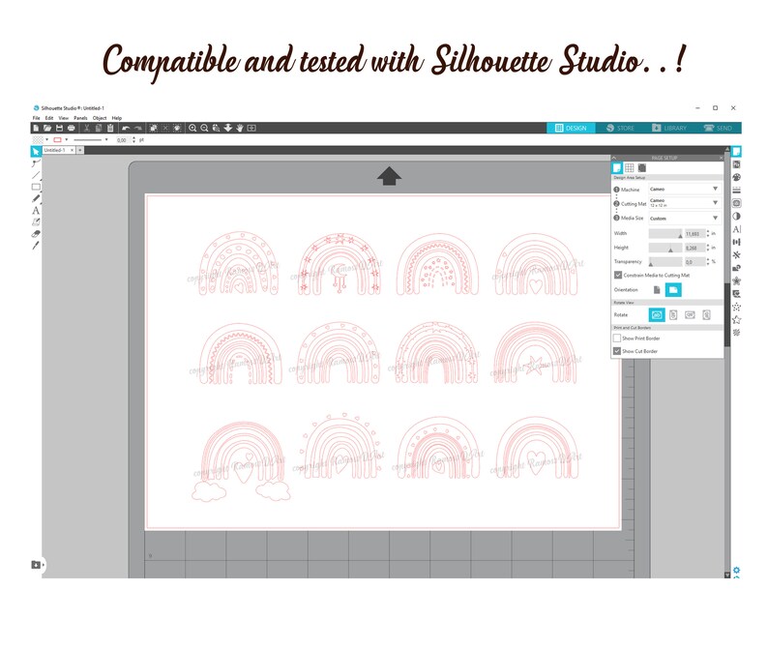Select the Text tool

coord(36,210)
